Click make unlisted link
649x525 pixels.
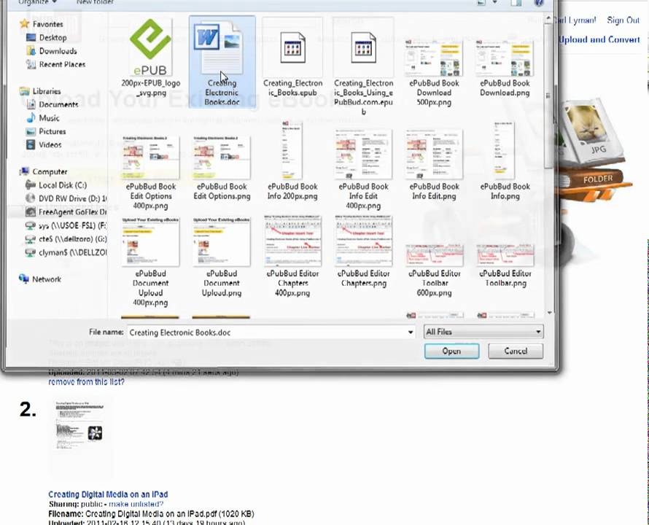pos(136,505)
